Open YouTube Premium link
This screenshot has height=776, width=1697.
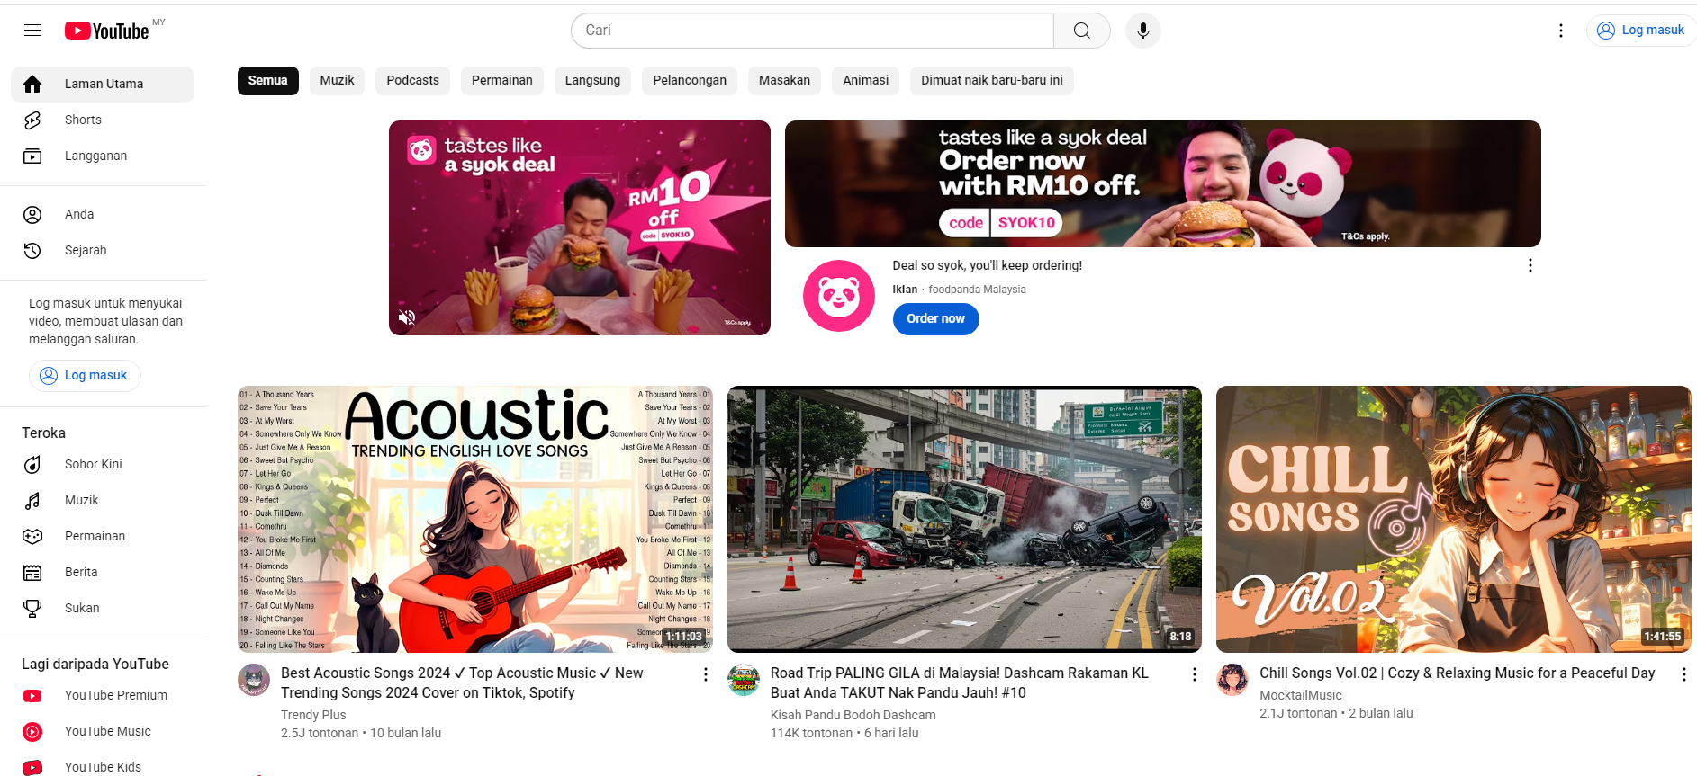click(103, 695)
